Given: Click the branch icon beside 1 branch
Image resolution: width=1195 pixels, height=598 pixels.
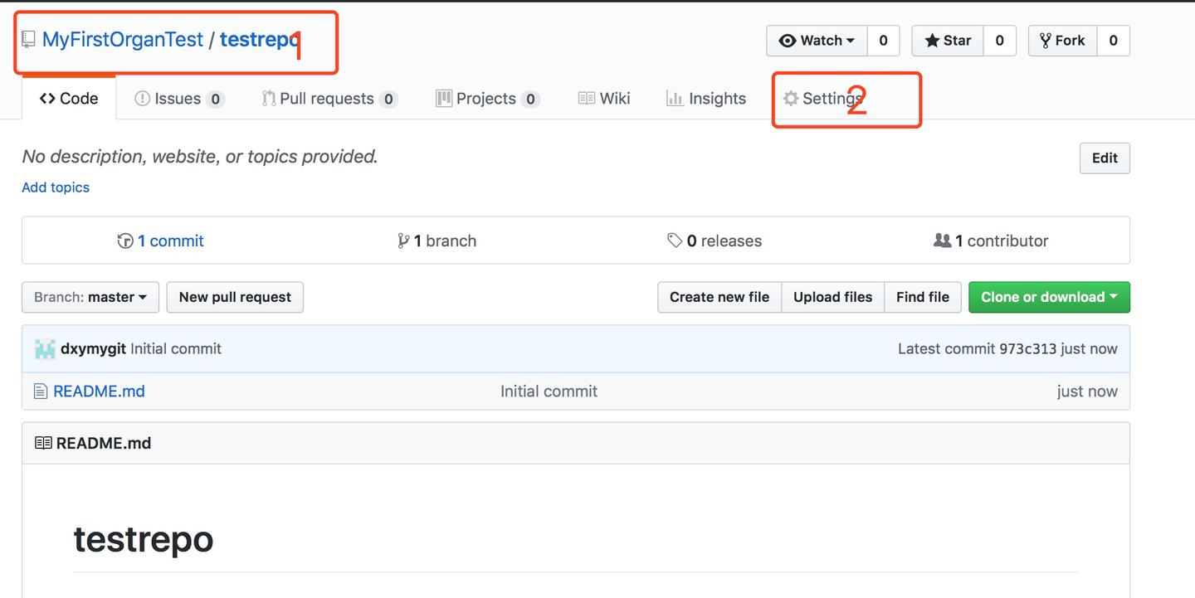Looking at the screenshot, I should click(403, 241).
